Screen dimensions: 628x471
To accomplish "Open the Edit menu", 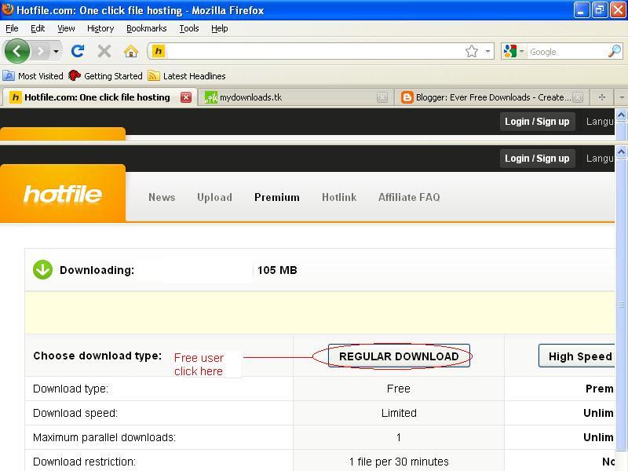I will 38,28.
